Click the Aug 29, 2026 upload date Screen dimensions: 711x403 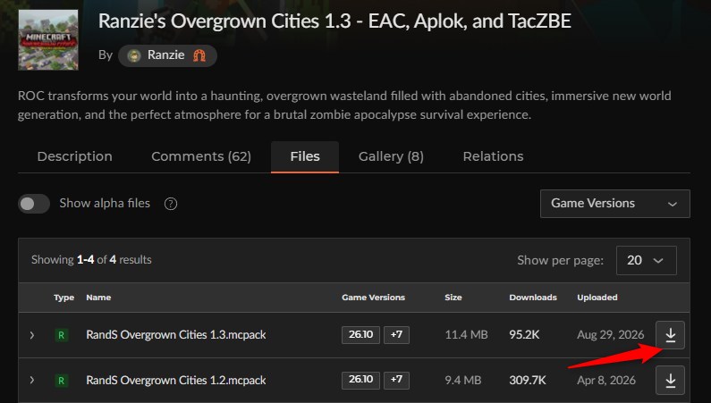610,335
